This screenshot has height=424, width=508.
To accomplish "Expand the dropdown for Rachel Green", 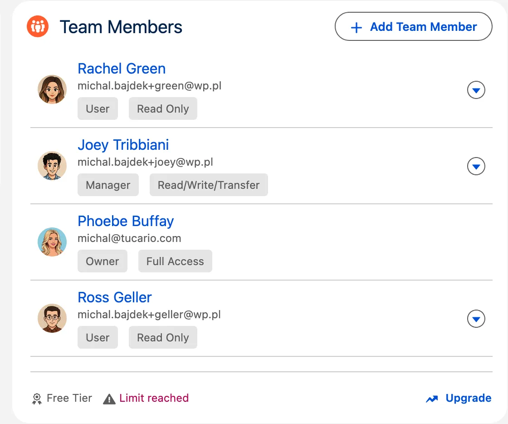I will tap(476, 90).
